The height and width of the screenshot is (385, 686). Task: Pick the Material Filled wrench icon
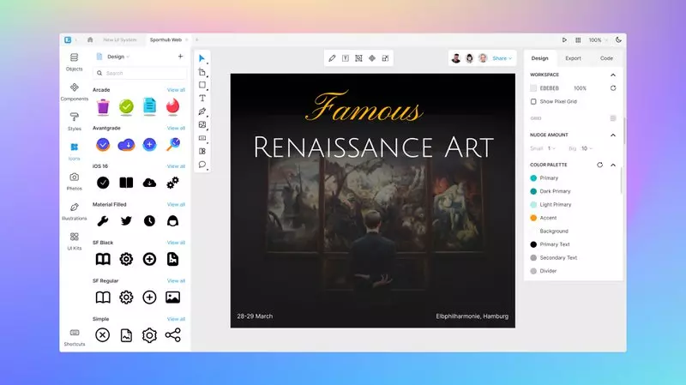(x=103, y=221)
